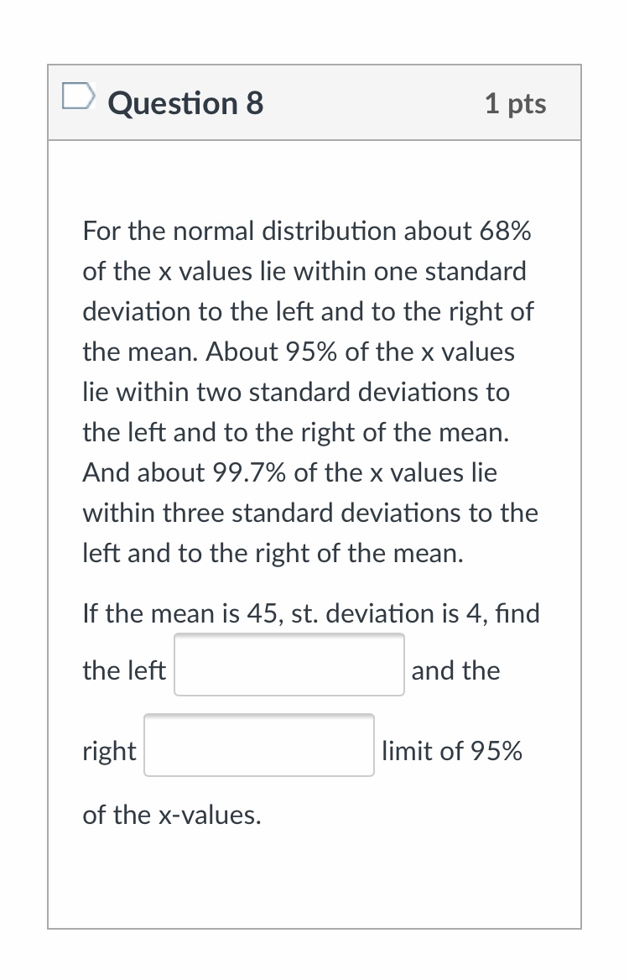Click the "the left" label before the first box
The height and width of the screenshot is (980, 629).
pos(124,670)
